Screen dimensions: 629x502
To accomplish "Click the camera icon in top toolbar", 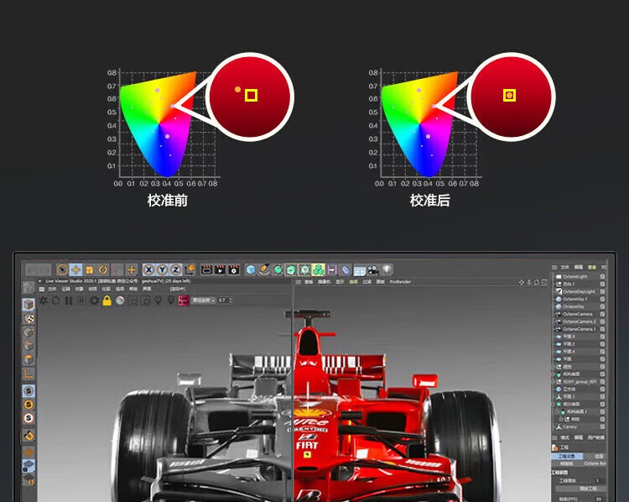I will [x=372, y=269].
